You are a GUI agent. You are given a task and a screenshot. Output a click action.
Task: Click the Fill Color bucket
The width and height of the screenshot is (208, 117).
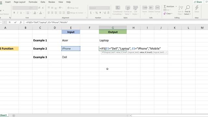click(x=35, y=13)
